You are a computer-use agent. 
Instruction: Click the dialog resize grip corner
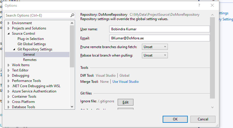(x=217, y=125)
